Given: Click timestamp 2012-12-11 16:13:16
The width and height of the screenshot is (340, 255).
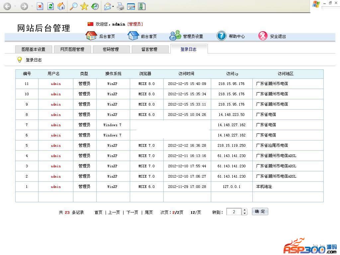Looking at the screenshot, I should click(187, 156).
